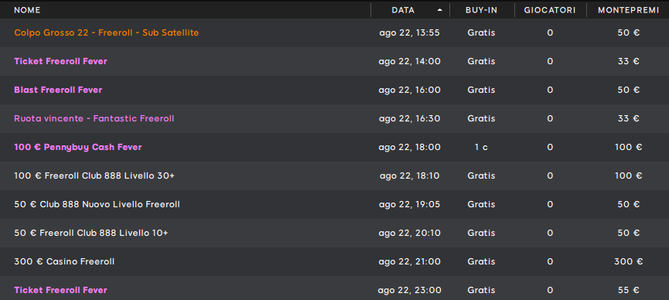Sort list by BUY-IN column header
The height and width of the screenshot is (300, 669).
tap(481, 10)
